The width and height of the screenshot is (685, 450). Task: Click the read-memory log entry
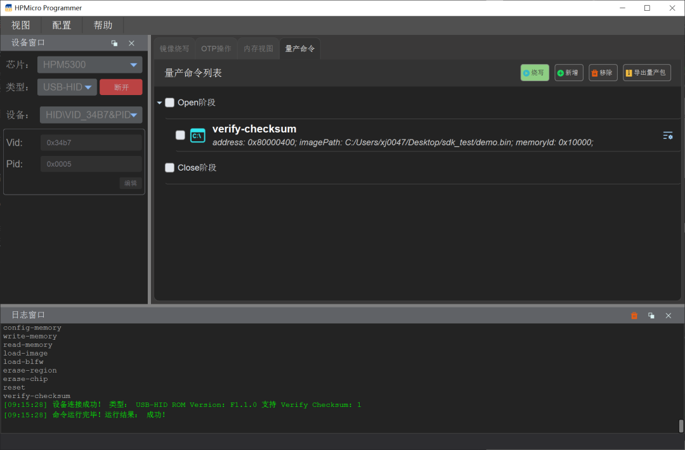pyautogui.click(x=28, y=345)
